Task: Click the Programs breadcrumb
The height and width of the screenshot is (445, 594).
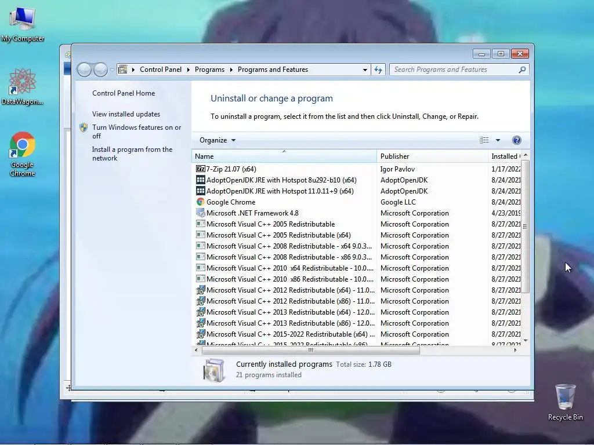Action: click(209, 70)
